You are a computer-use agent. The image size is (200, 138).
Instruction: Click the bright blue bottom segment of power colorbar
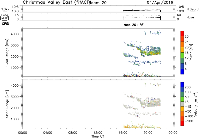tap(182, 71)
